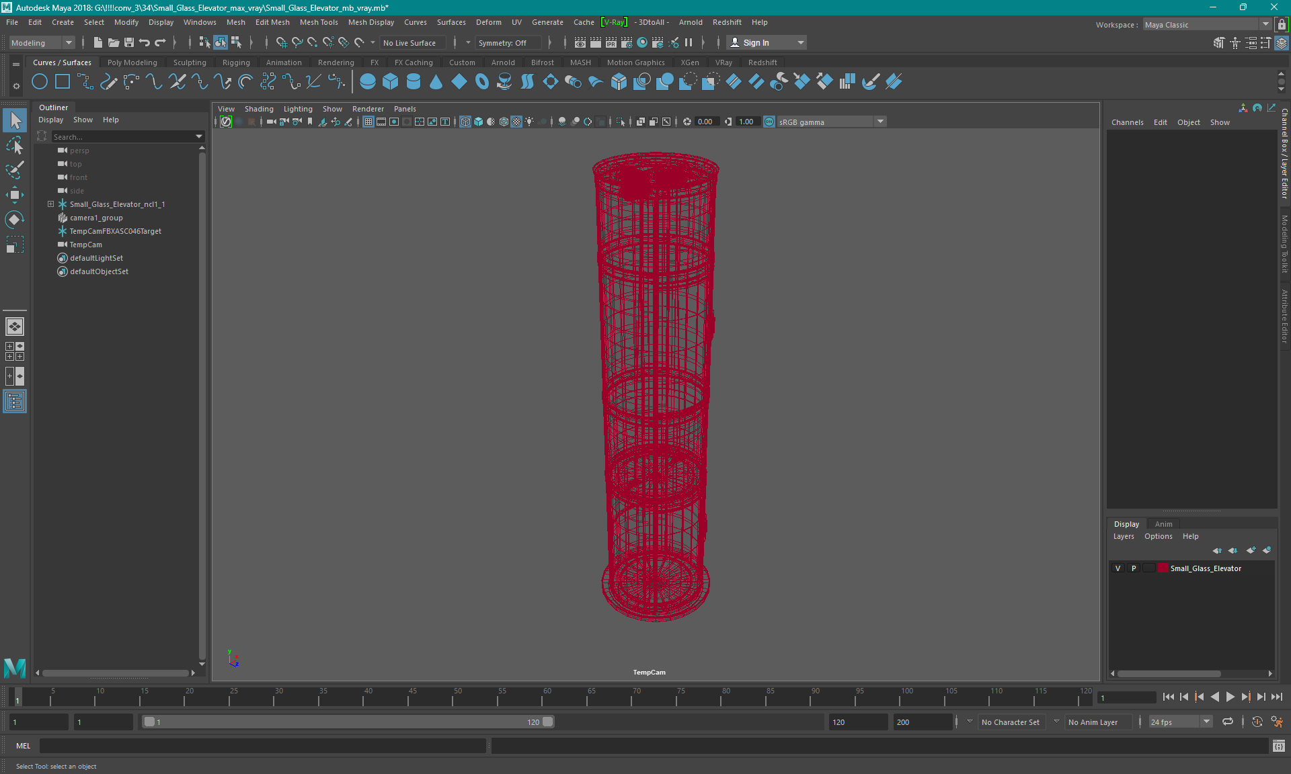The image size is (1291, 774).
Task: Click the Display tab in Channel Box
Action: coord(1127,523)
